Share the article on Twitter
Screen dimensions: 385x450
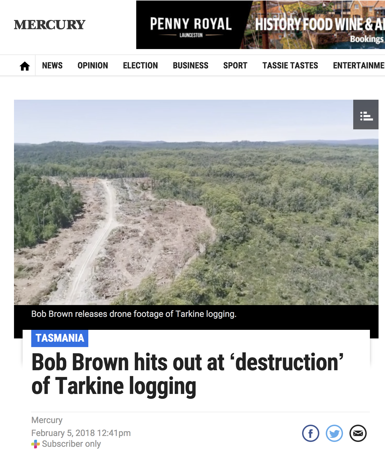[x=334, y=433]
